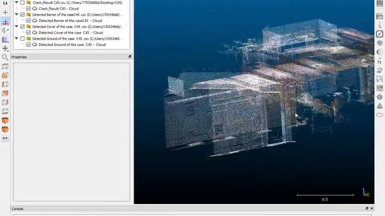Click the grey pentagon plugin icon

[x=380, y=97]
